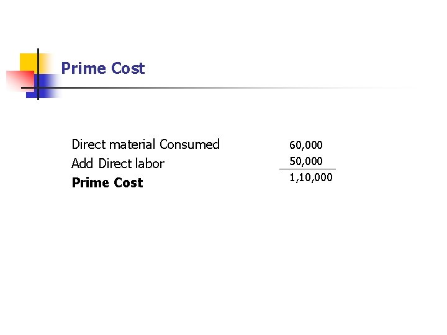Select the 1,10,000 total amount
Image resolution: width=447 pixels, height=335 pixels.
pos(310,177)
